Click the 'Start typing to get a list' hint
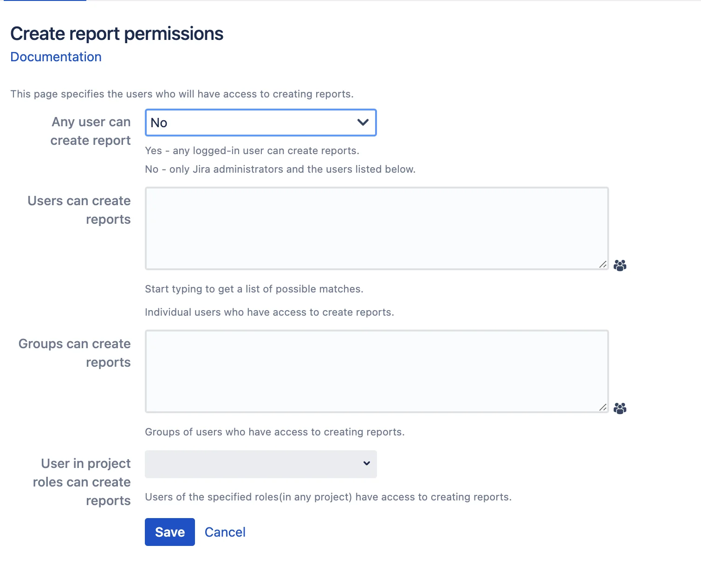 (254, 289)
